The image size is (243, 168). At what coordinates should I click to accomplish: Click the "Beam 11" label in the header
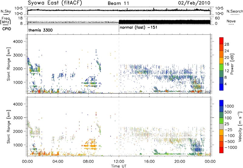click(118, 3)
